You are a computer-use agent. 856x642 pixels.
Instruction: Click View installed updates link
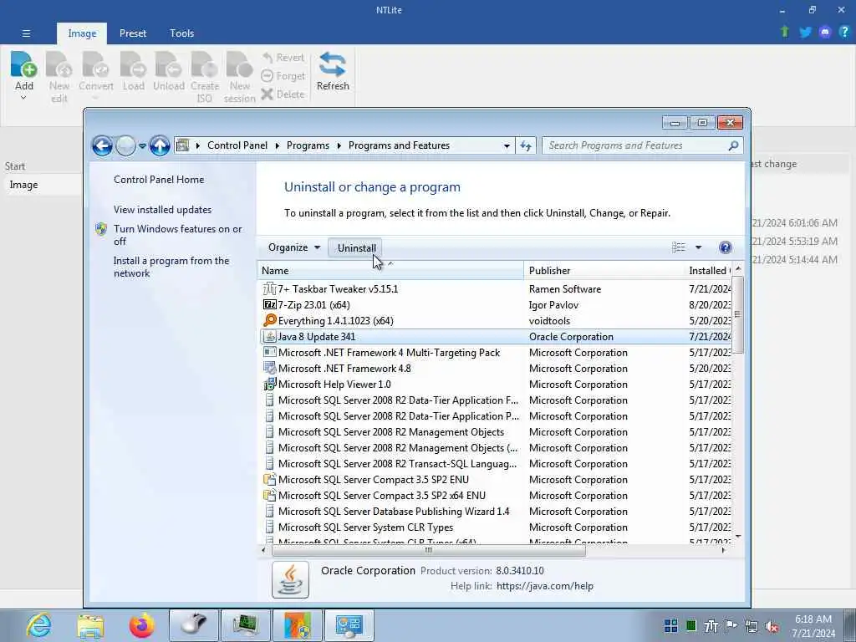pos(163,210)
